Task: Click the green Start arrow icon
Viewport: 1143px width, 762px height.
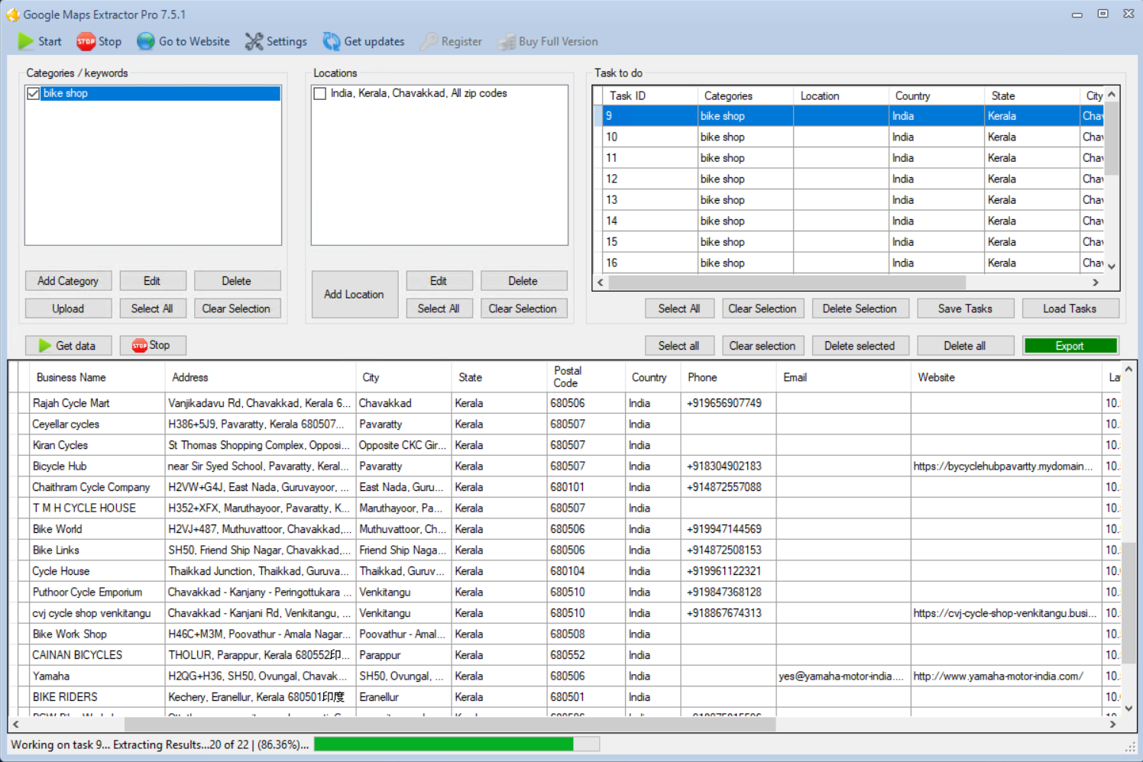Action: click(x=26, y=41)
